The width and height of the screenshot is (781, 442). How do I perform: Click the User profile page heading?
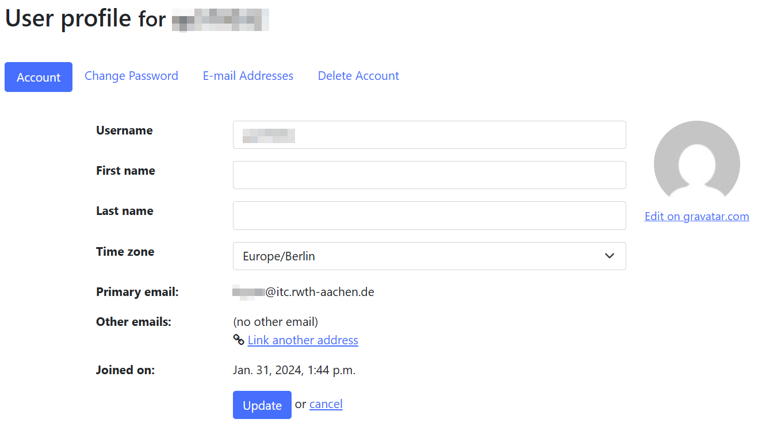pos(85,18)
